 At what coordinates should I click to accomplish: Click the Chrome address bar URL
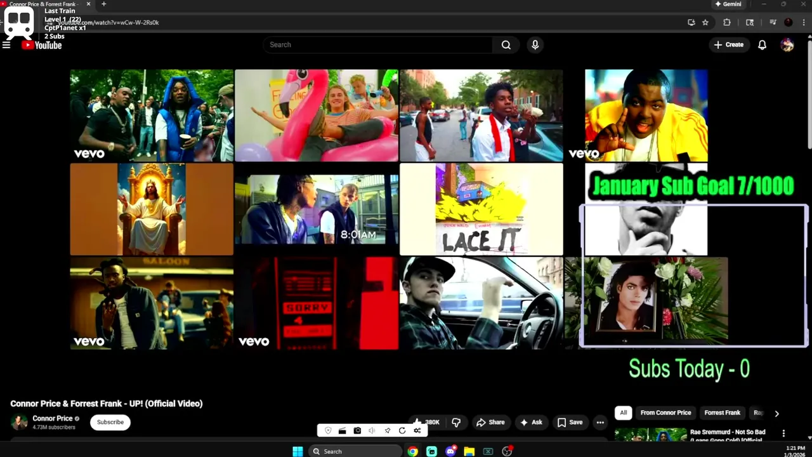[x=108, y=22]
